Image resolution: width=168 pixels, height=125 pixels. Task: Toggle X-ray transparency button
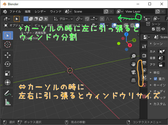coord(126,25)
